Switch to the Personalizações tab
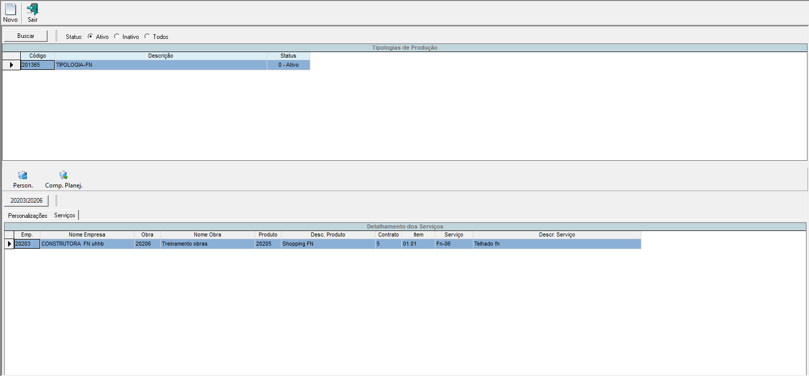Viewport: 809px width, 376px height. 27,216
